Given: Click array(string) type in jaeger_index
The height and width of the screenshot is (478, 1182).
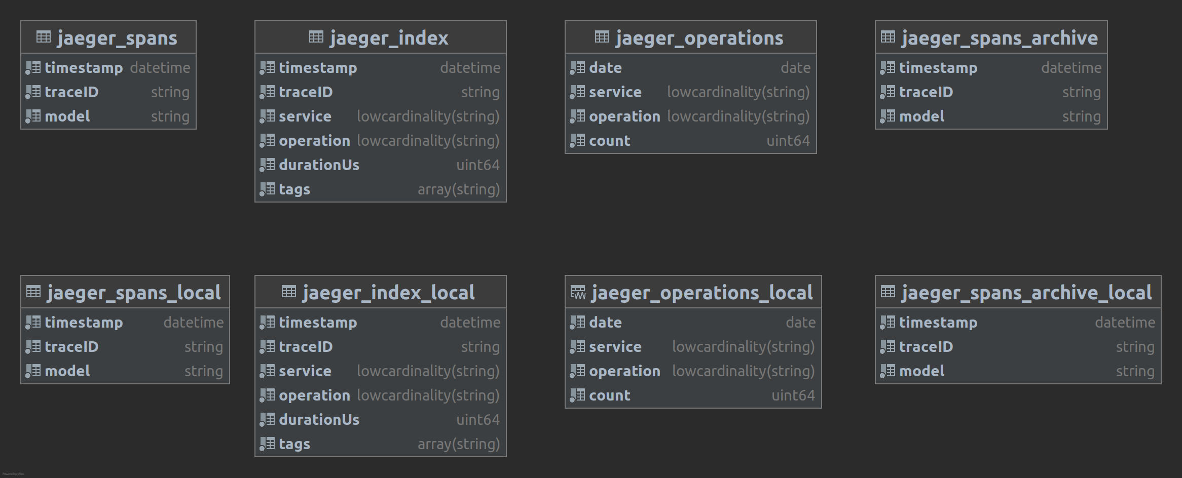Looking at the screenshot, I should pos(459,189).
